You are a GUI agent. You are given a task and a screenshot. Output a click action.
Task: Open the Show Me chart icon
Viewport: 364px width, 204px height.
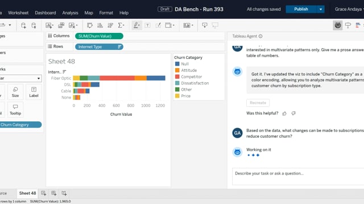[358, 25]
